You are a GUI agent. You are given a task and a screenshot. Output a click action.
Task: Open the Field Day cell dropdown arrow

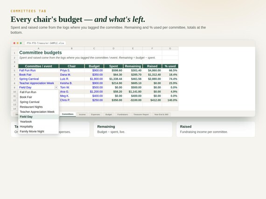click(56, 88)
